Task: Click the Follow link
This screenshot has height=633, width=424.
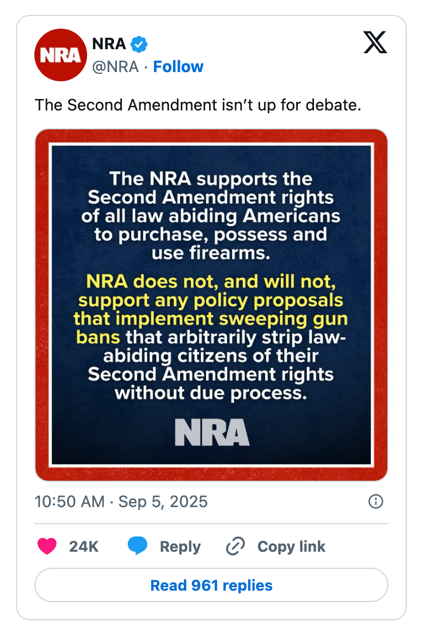Action: click(x=178, y=67)
